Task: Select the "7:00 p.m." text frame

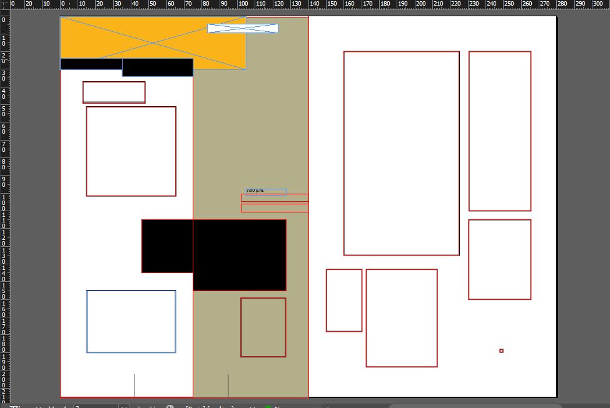Action: (x=266, y=191)
